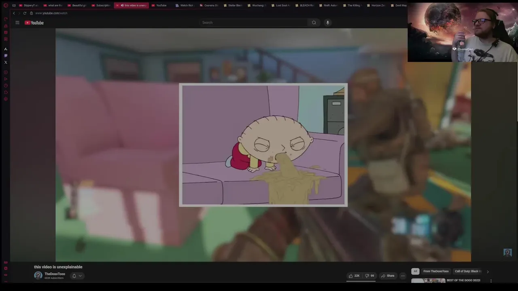
Task: Click the mail icon in the tab bar
Action: point(14,5)
